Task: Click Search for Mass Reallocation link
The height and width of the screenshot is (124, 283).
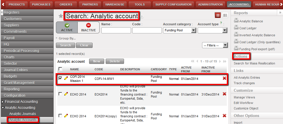Action: point(254,63)
